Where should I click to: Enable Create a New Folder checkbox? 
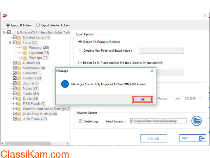[81, 50]
